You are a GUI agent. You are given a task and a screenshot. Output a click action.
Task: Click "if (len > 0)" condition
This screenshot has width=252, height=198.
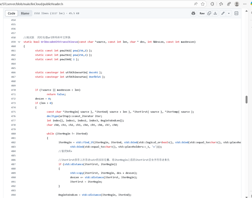coord(44,103)
